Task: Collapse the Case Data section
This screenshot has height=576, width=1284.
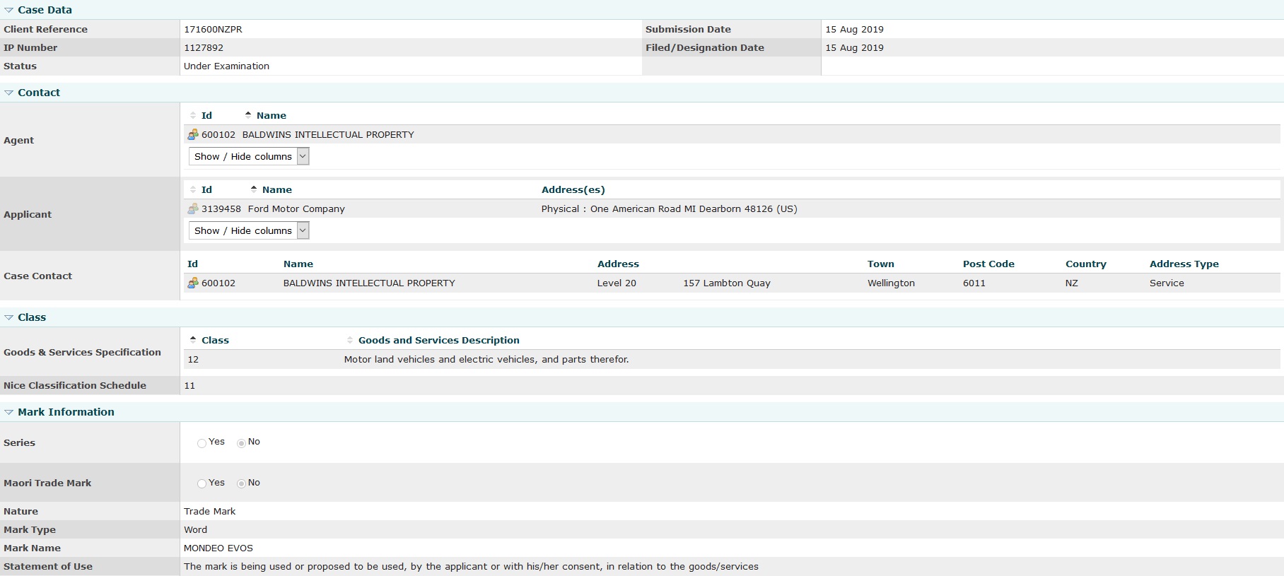Action: [x=9, y=10]
